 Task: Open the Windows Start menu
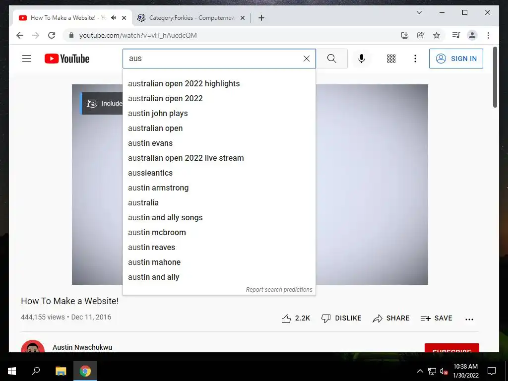tap(12, 371)
